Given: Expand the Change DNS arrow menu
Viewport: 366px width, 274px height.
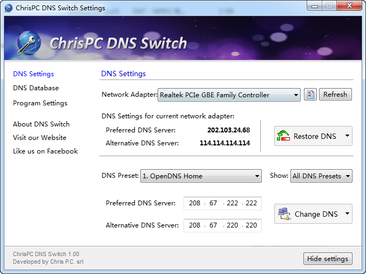Looking at the screenshot, I should (347, 214).
